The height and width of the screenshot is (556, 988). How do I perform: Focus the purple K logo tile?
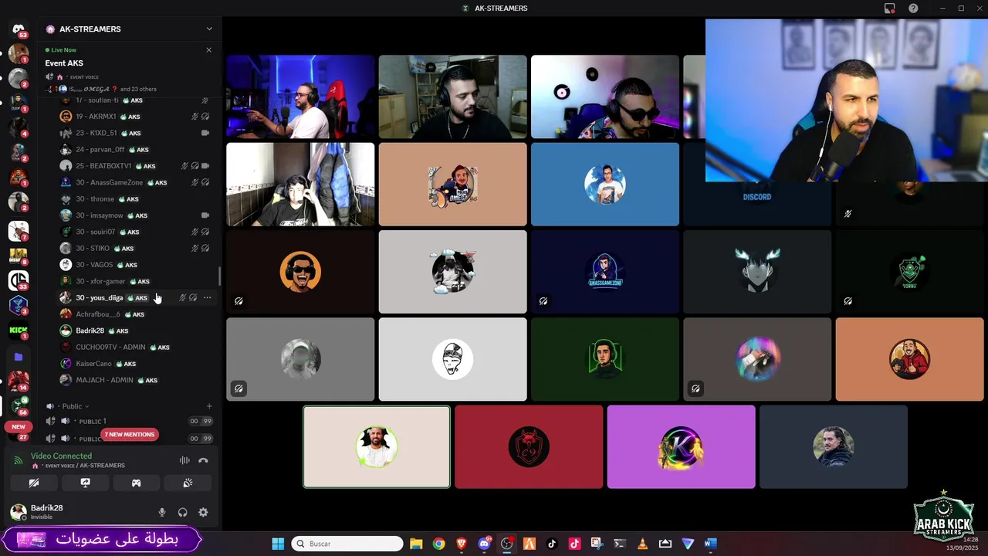(x=681, y=447)
